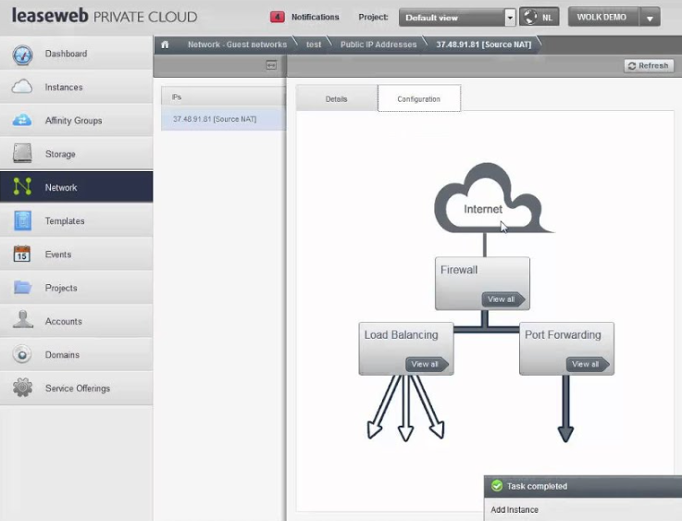
Task: Go home via breadcrumb house icon
Action: (165, 44)
